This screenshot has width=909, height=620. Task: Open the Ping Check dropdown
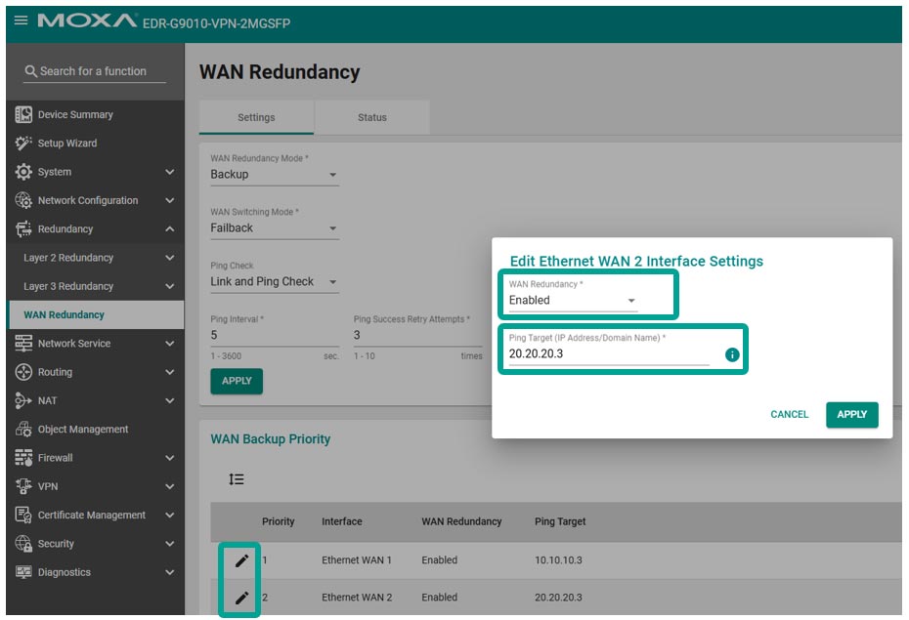[274, 282]
